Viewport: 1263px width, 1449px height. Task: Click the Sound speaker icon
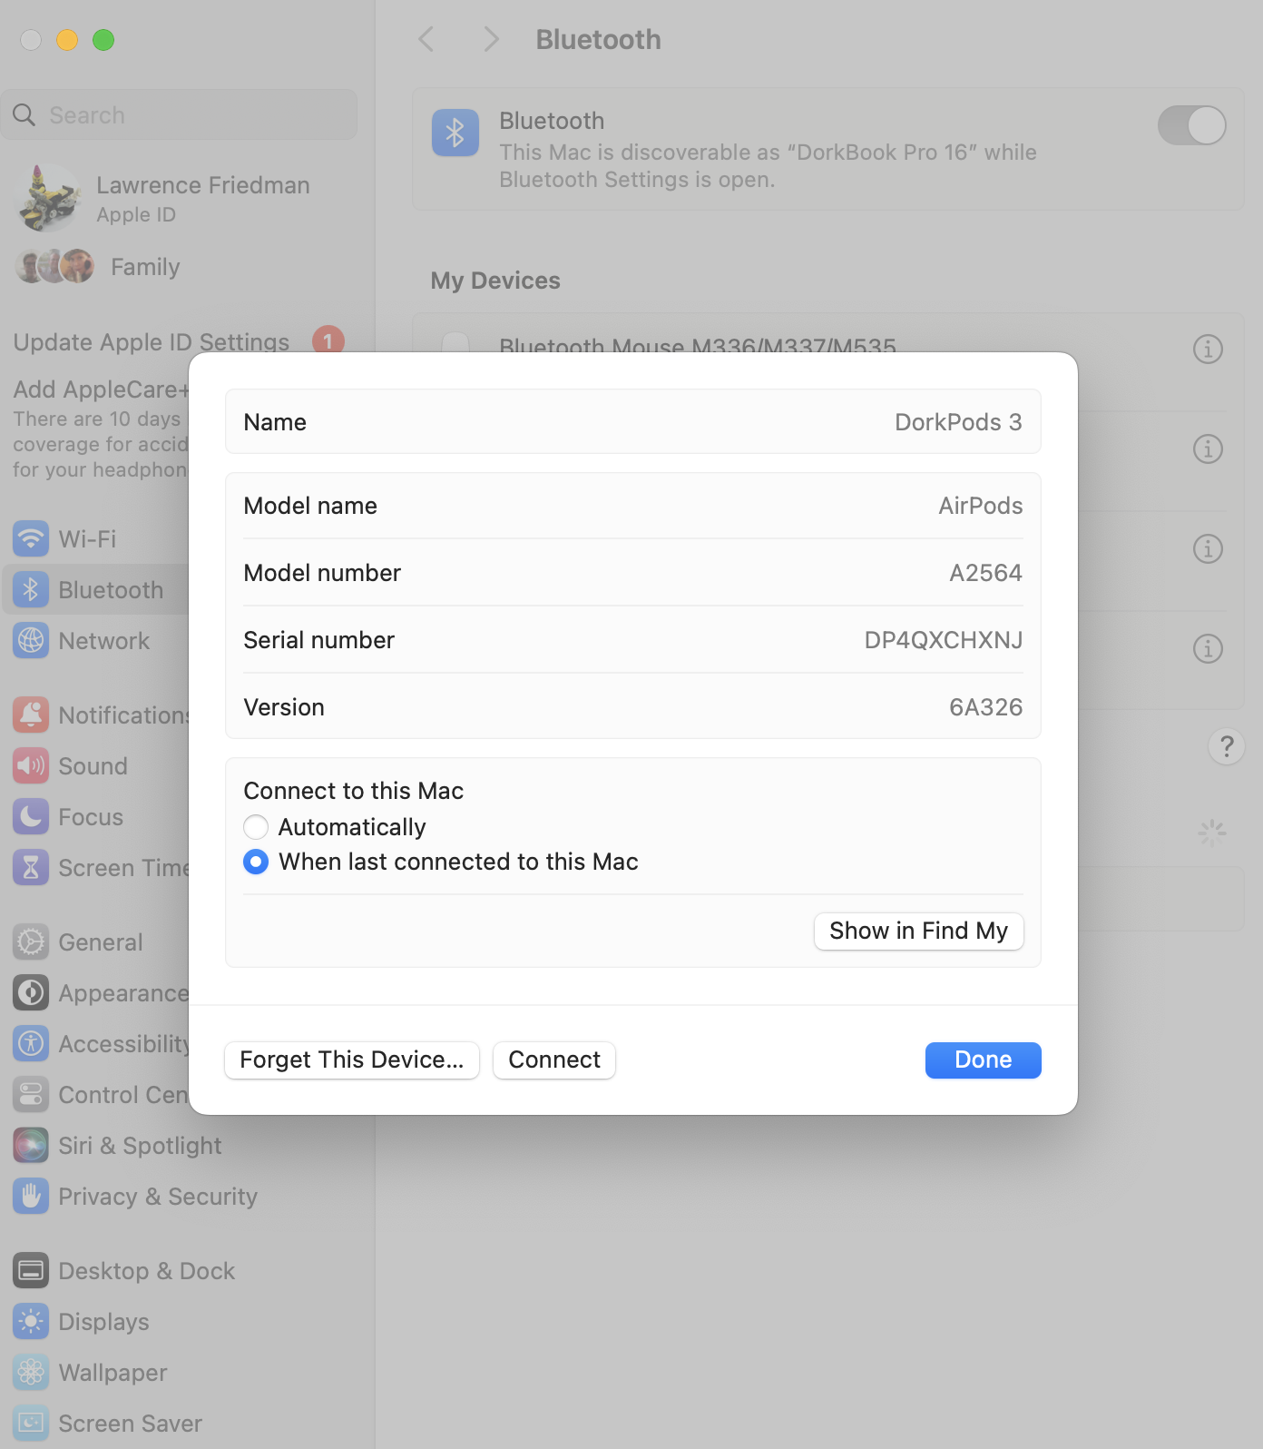31,765
